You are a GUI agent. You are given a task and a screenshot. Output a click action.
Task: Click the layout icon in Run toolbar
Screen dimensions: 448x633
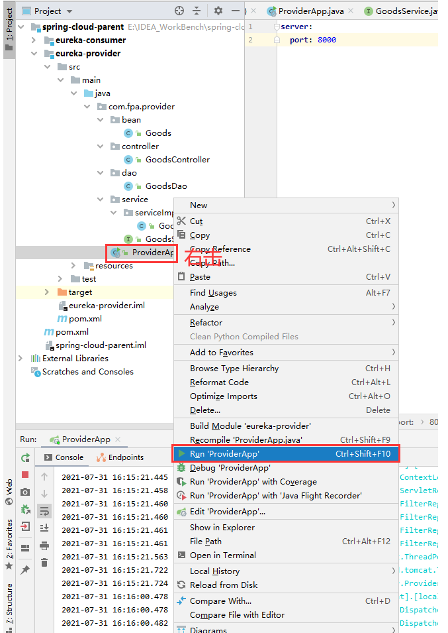click(25, 547)
